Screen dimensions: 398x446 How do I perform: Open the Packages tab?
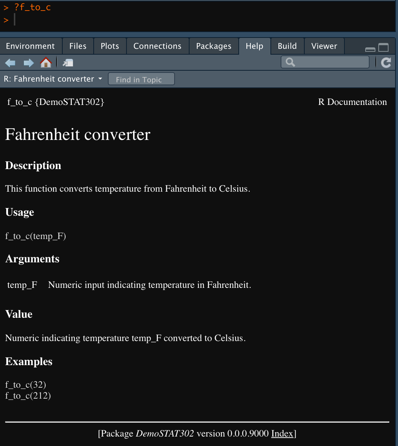tap(214, 46)
